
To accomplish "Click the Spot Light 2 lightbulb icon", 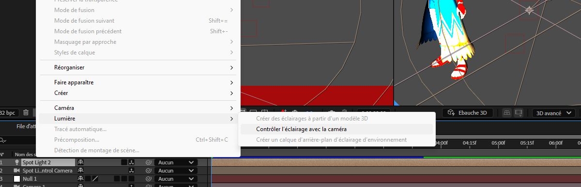I will pos(16,162).
